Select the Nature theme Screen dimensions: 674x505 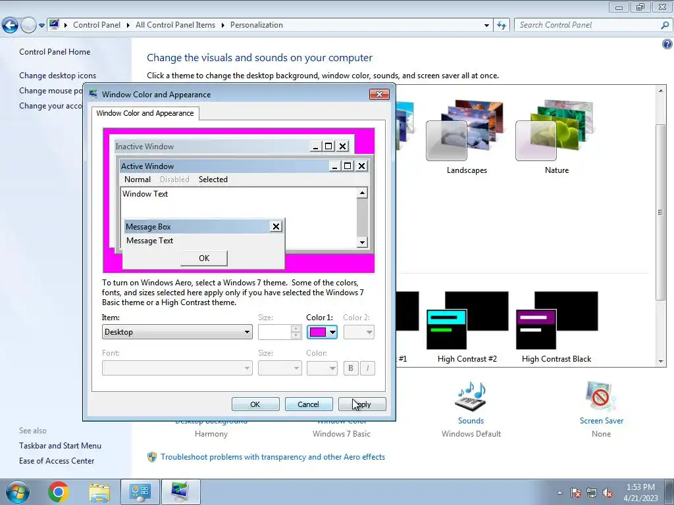556,137
